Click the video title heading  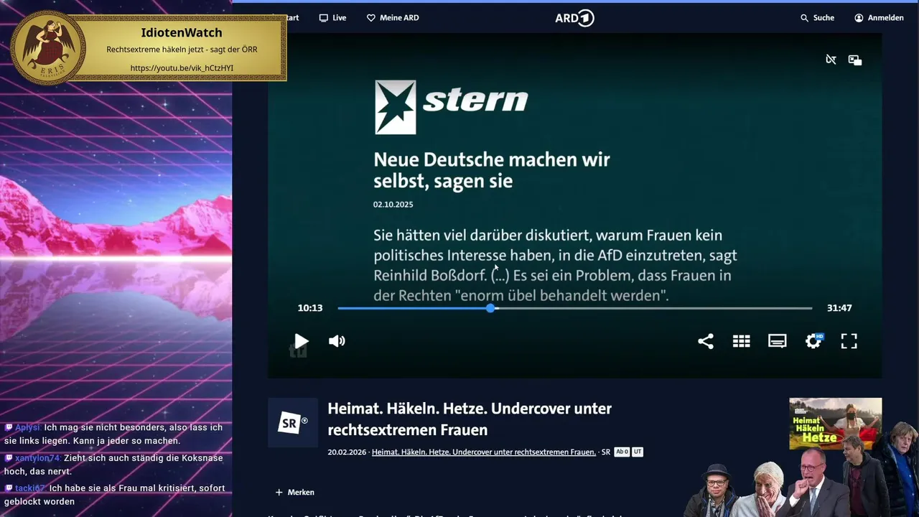(x=470, y=419)
